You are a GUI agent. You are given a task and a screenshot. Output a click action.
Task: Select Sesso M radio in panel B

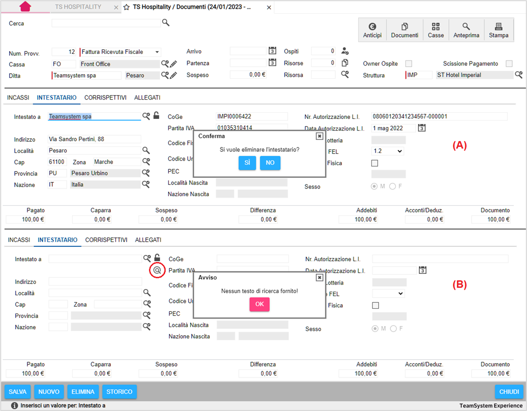(x=375, y=328)
